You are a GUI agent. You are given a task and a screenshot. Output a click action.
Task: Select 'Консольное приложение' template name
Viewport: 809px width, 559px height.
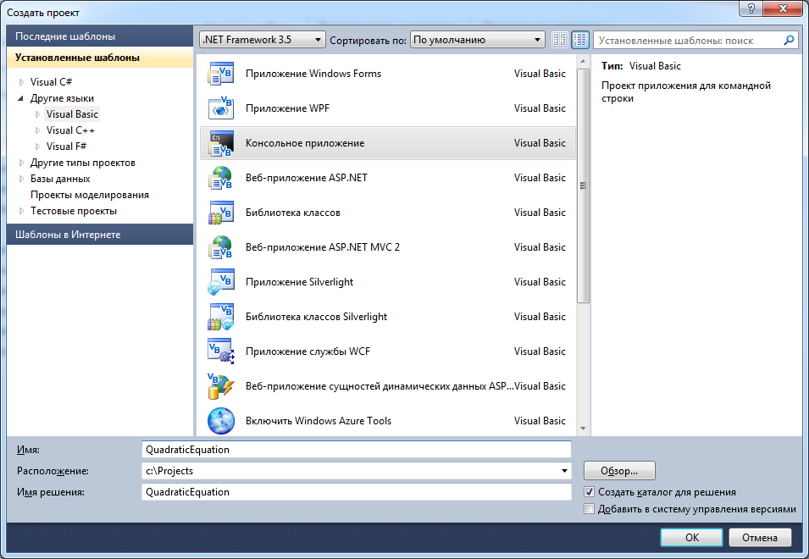coord(305,143)
